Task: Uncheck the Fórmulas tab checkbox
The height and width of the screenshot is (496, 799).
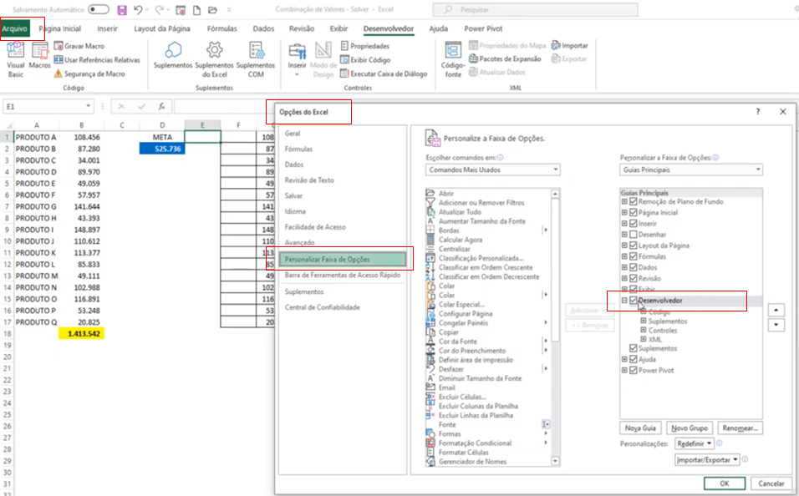Action: click(x=634, y=256)
